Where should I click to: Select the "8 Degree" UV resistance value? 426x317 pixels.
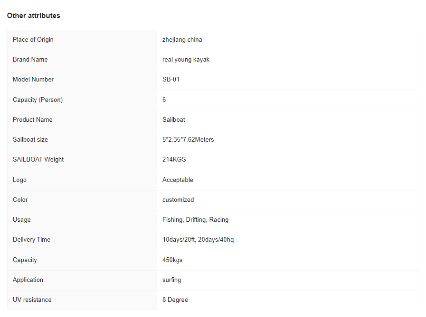175,300
